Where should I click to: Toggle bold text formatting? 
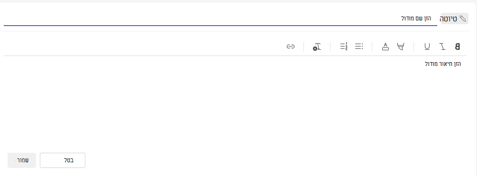[457, 46]
